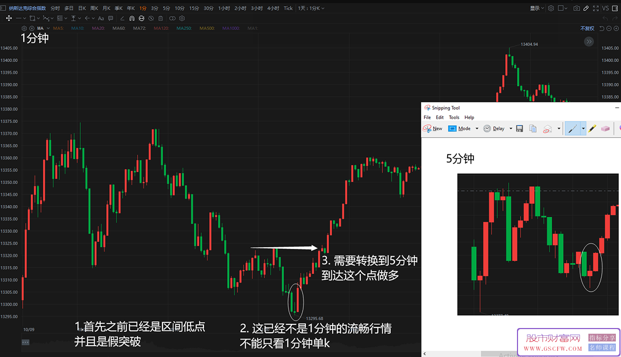Open the MA indicator settings icon
621x357 pixels.
(24, 28)
